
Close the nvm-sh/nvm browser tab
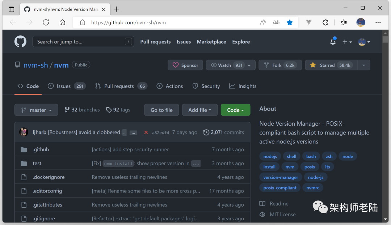(104, 9)
